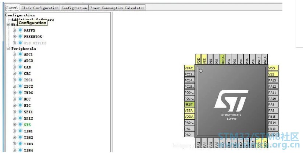Viewport: 303px width, 153px height.
Task: Select the SPI2 tree label
Action: pyautogui.click(x=28, y=118)
